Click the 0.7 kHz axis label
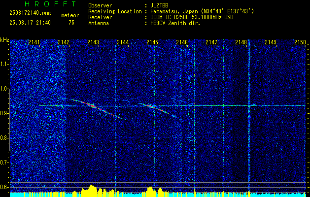 coord(4,163)
